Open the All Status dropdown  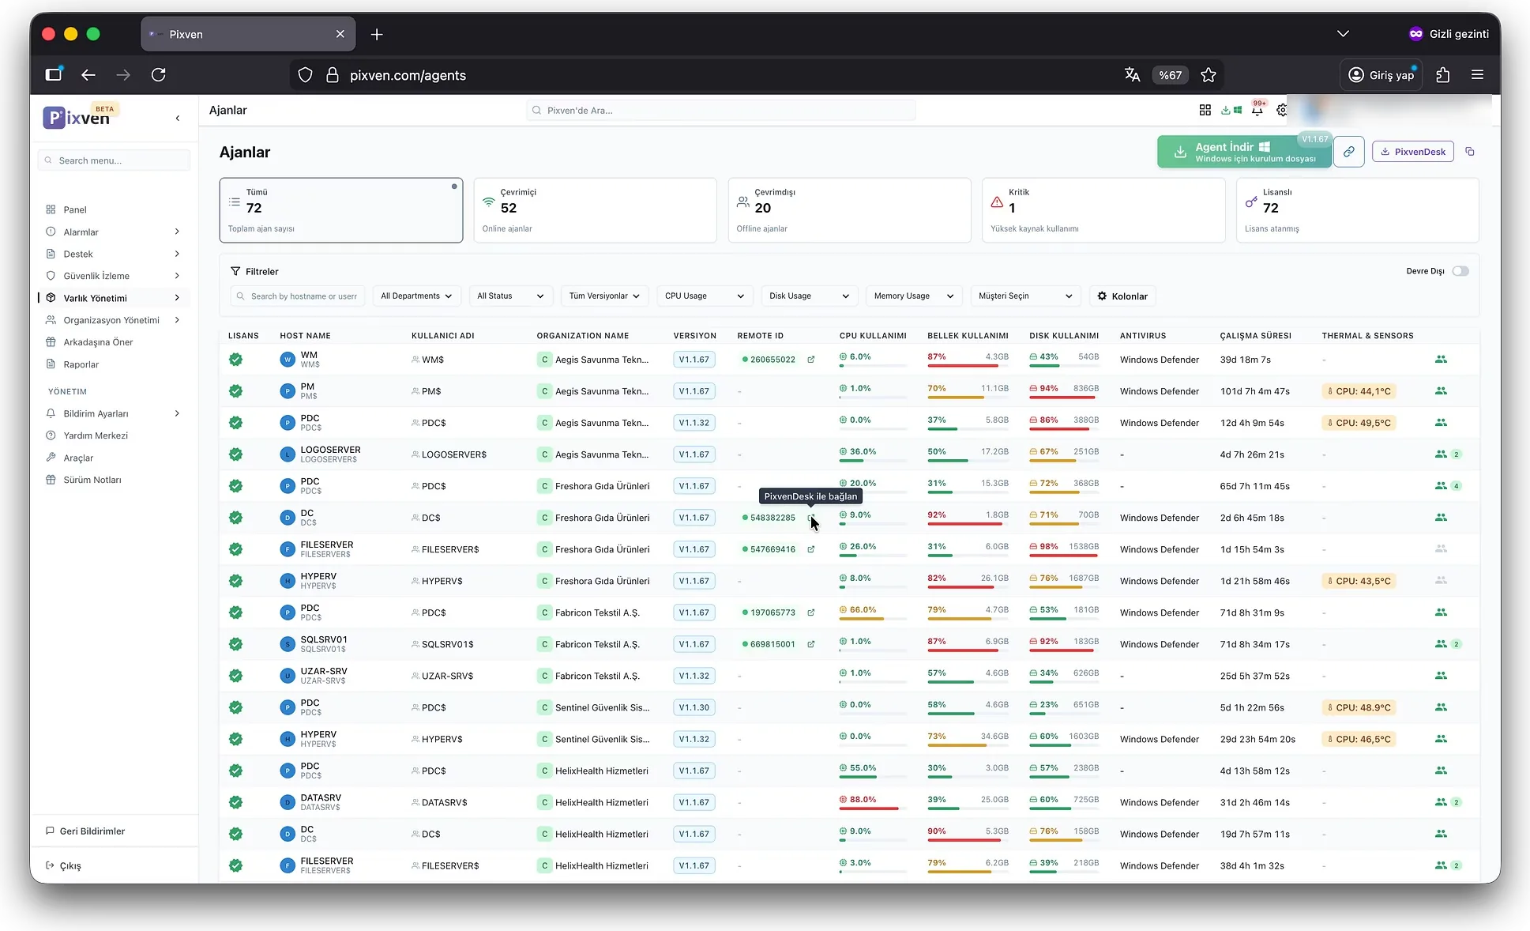click(510, 296)
